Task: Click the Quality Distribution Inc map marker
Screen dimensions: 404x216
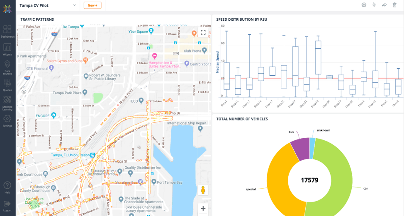Action: point(130,173)
